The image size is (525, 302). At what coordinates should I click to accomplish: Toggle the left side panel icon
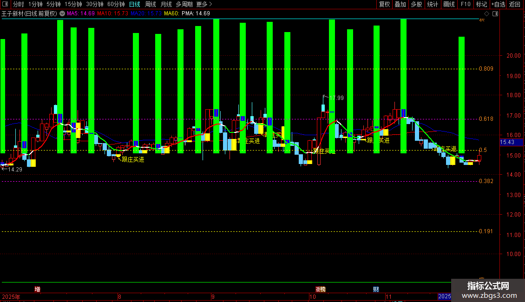tap(5, 4)
